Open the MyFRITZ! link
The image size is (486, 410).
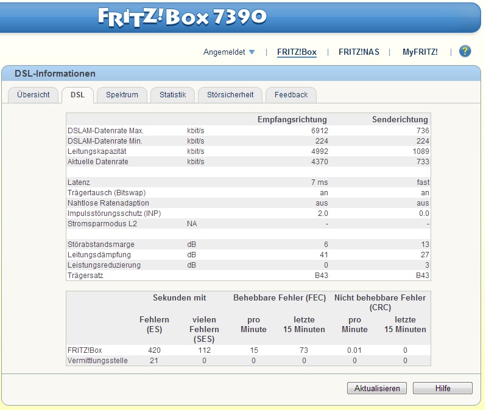420,52
